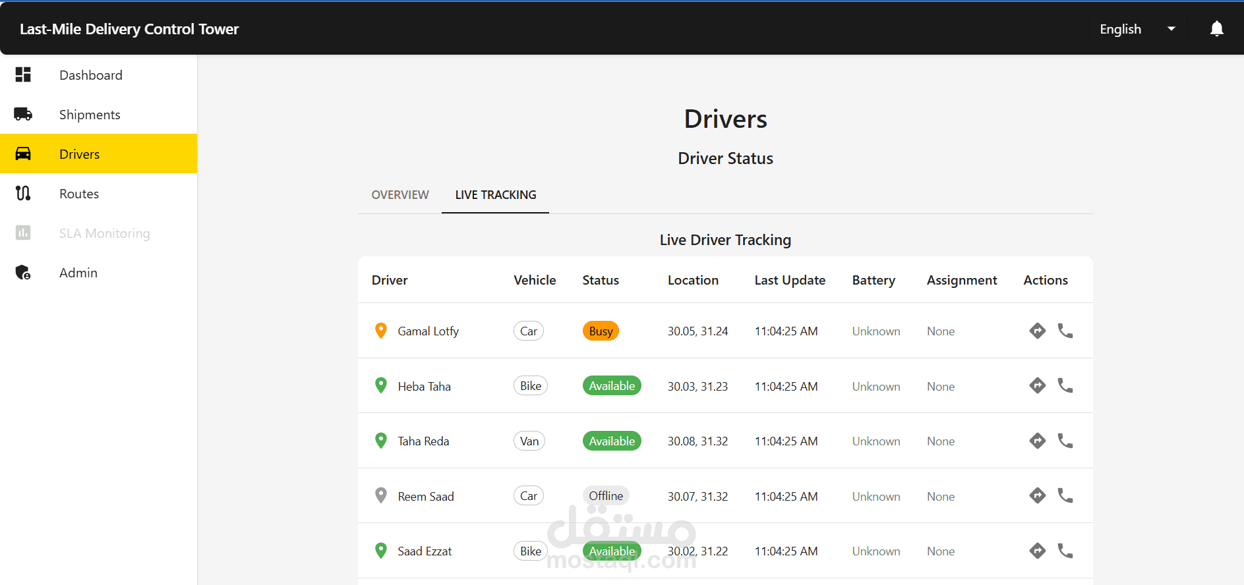Click the Status column header
Screen dimensions: 1244x585
tap(601, 280)
